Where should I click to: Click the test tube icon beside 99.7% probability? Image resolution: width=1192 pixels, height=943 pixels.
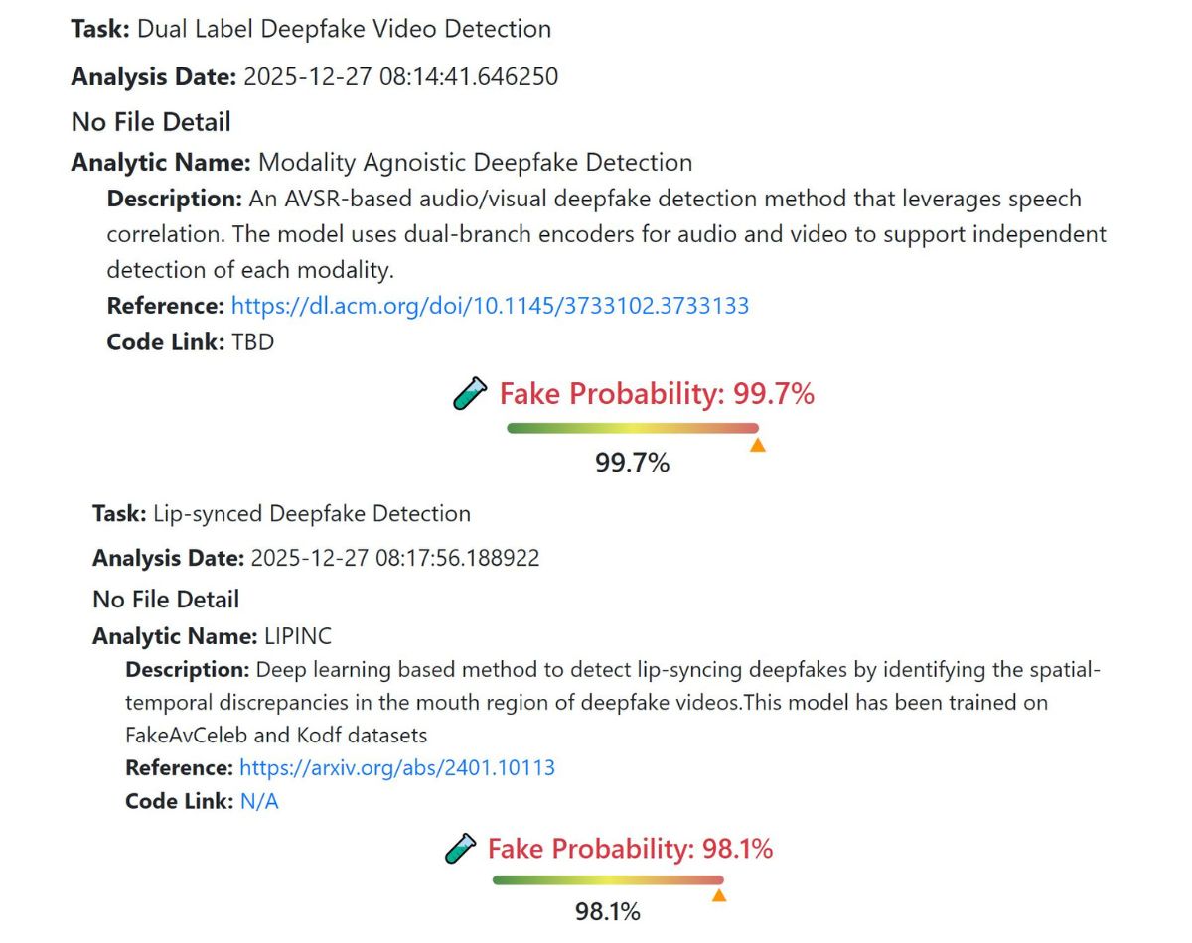pos(470,394)
